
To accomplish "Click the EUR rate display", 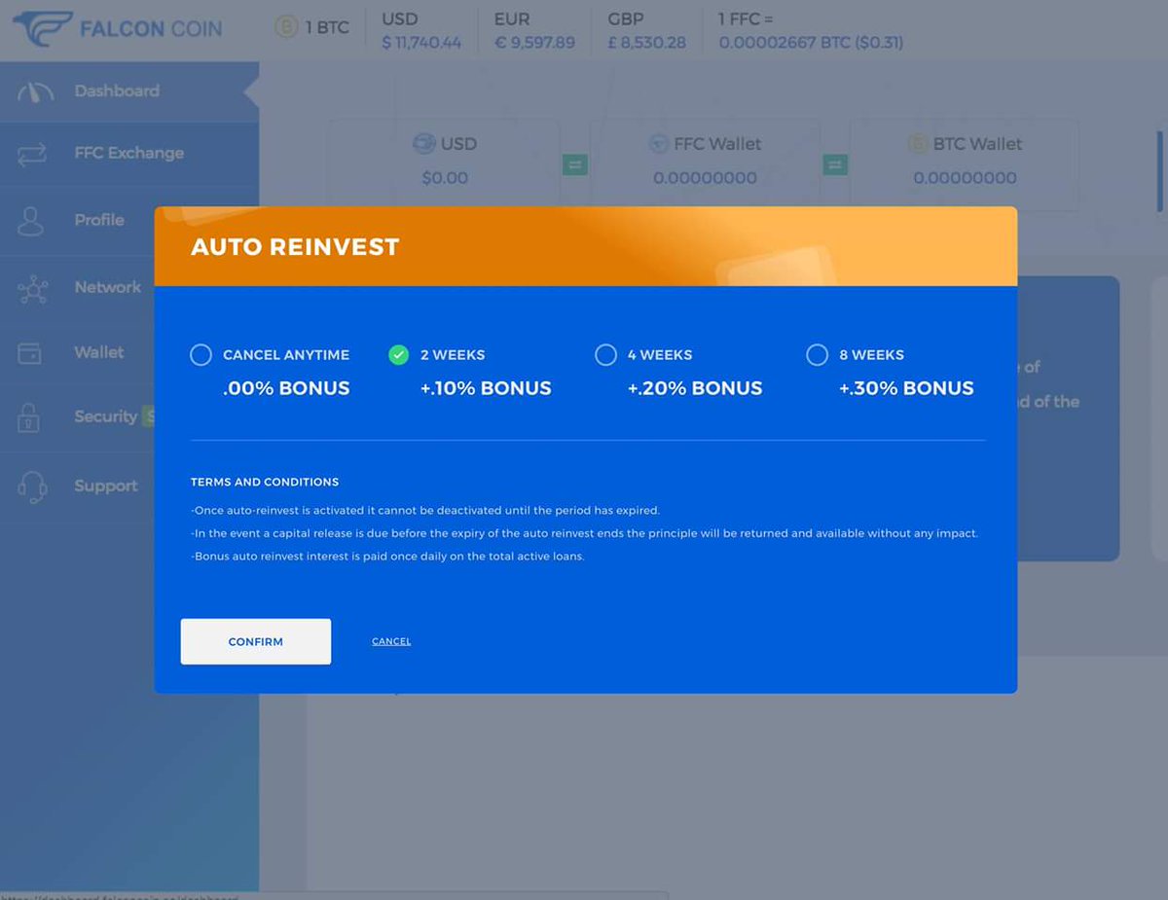I will point(533,31).
